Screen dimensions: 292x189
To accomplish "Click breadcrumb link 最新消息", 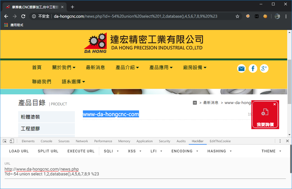I will coord(211,103).
